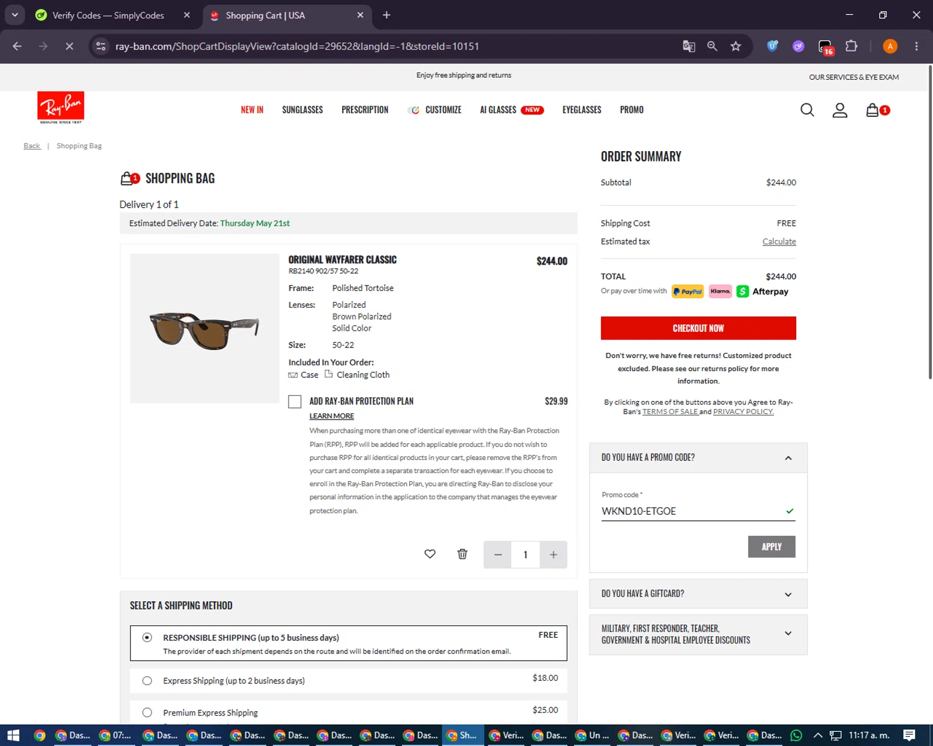This screenshot has width=933, height=746.
Task: View site information icon in address bar
Action: click(101, 46)
